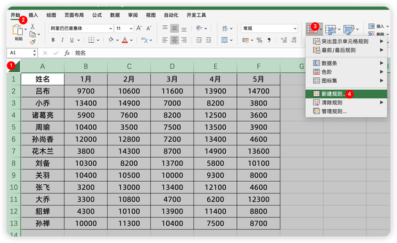Click the Copy icon
Screen dimensions: 397x243
32,34
